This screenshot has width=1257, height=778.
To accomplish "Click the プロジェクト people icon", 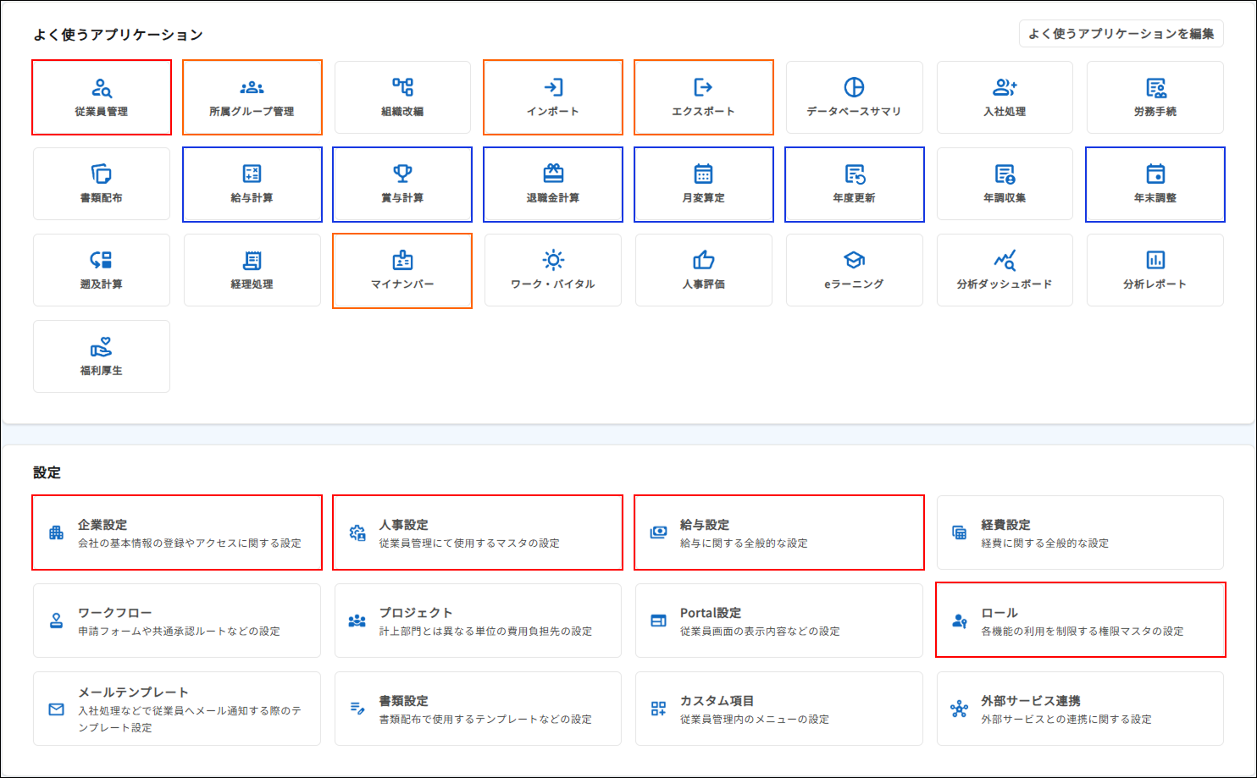I will pyautogui.click(x=357, y=621).
